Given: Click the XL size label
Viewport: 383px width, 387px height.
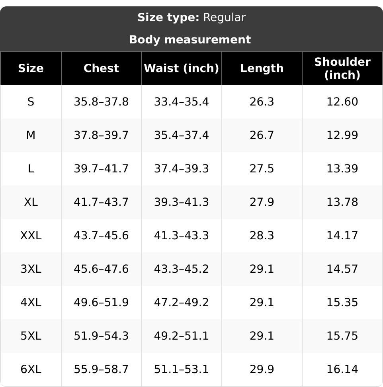Looking at the screenshot, I should coord(31,202).
